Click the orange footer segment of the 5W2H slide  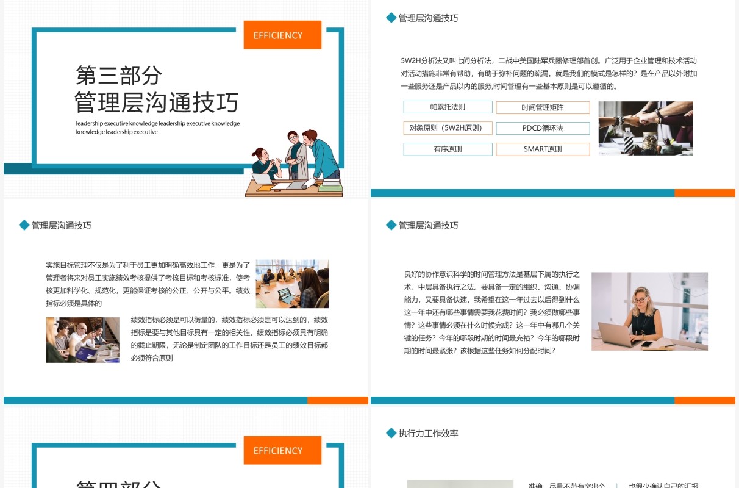coord(705,193)
